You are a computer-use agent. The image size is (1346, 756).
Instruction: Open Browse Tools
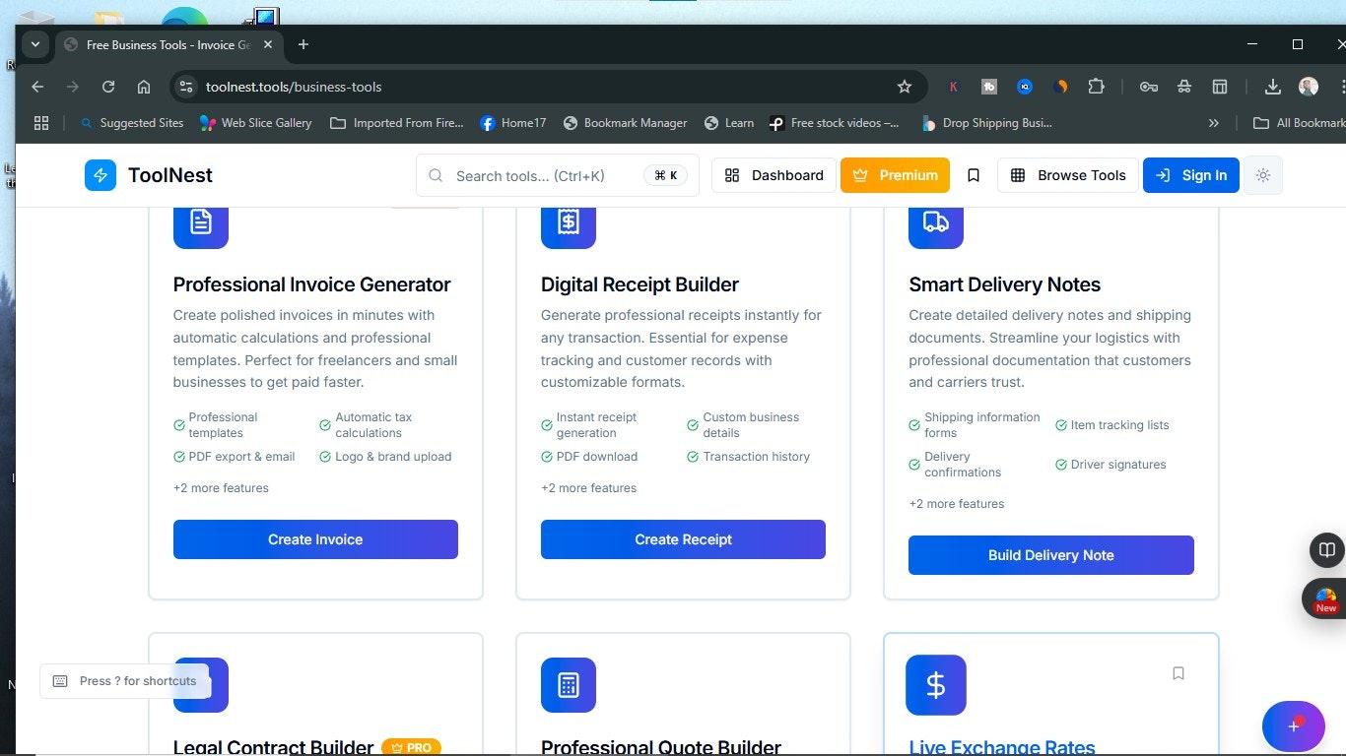(x=1068, y=175)
